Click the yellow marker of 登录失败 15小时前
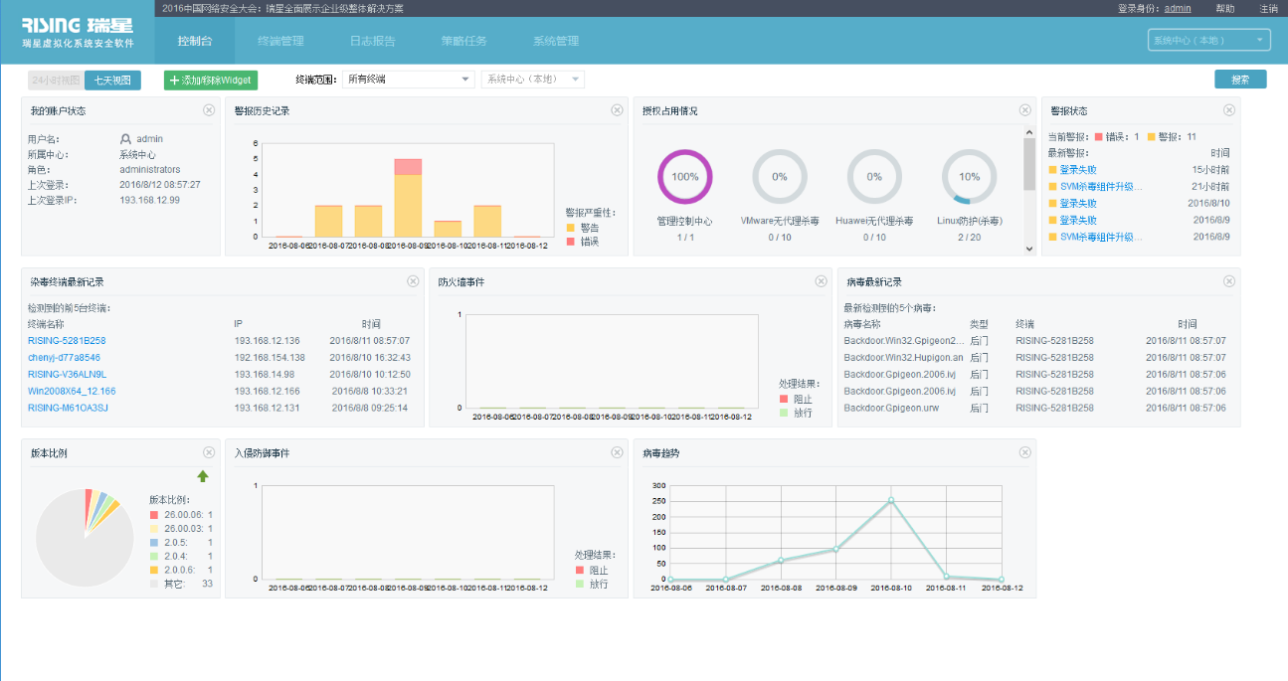 click(x=1052, y=169)
